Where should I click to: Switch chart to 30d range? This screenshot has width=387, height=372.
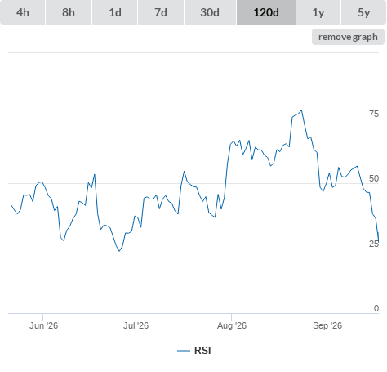[x=210, y=12]
